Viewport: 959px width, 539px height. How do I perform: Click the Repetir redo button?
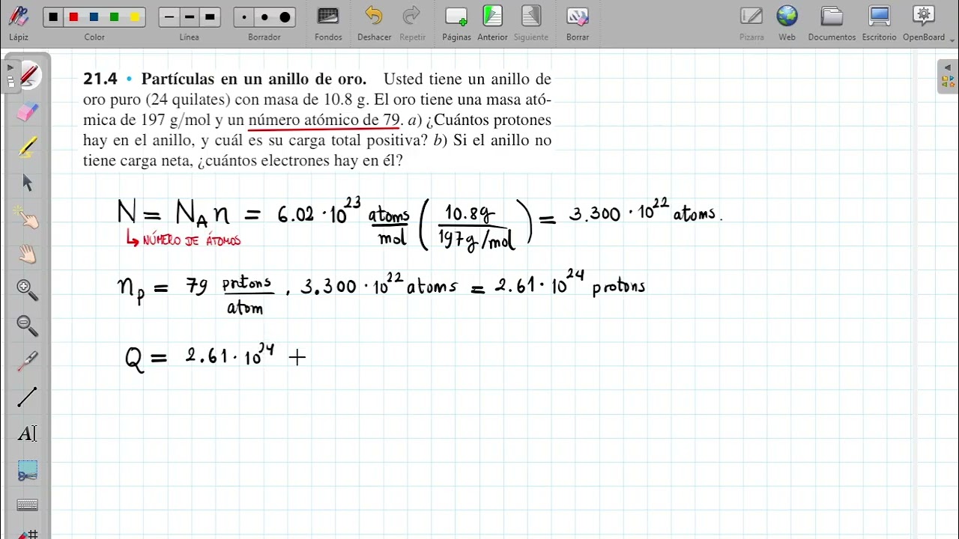click(412, 22)
